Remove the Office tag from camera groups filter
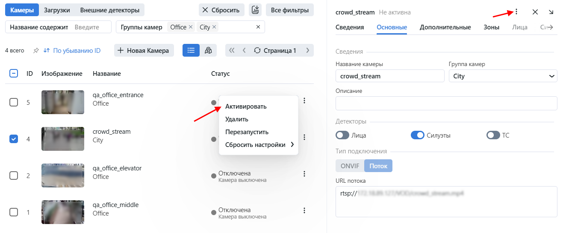Screen dimensions: 563x233 coord(191,27)
